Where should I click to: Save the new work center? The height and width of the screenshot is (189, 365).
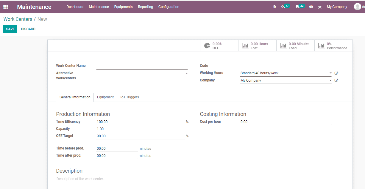pos(10,29)
